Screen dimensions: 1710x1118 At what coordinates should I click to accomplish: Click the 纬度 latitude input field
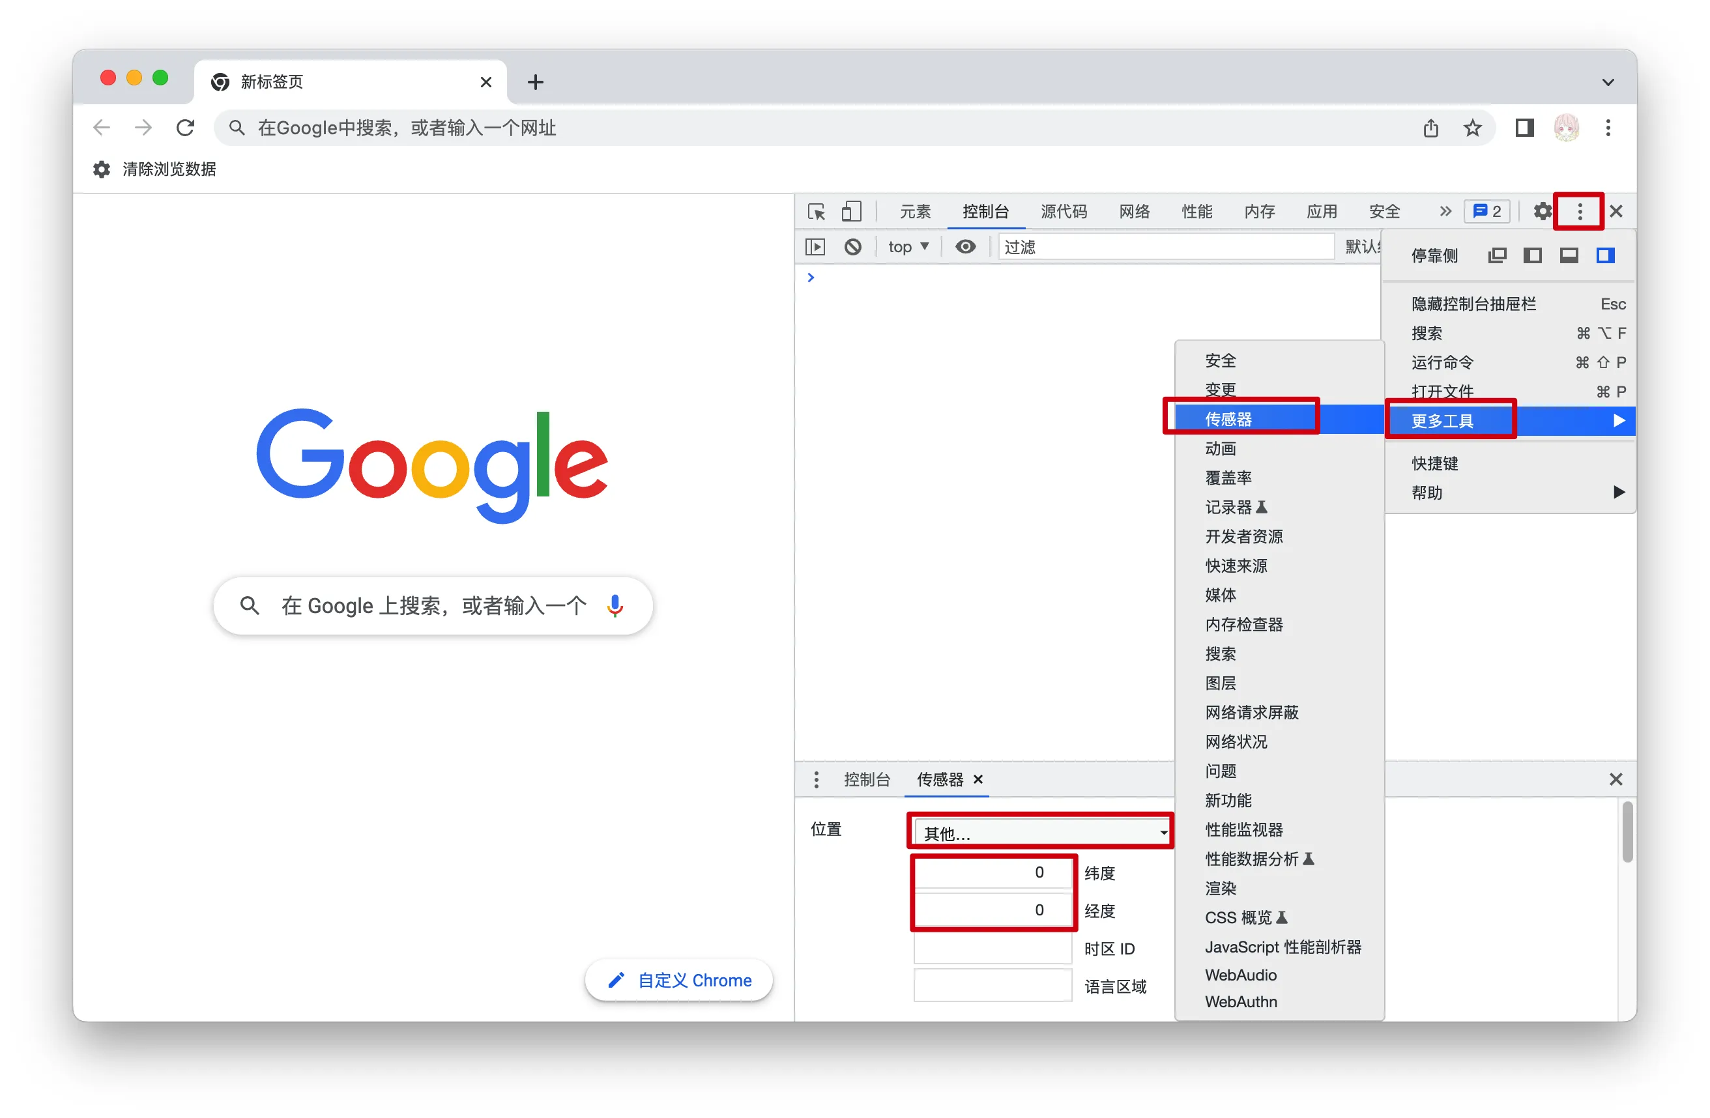[x=993, y=872]
